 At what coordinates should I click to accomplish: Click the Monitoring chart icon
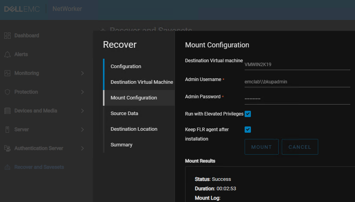(7, 73)
